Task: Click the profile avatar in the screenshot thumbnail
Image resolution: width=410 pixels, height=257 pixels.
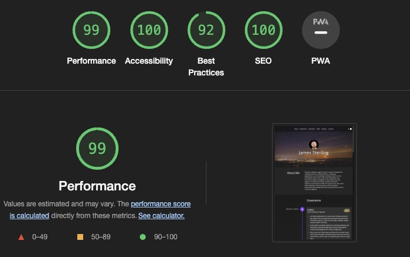Action: tap(314, 144)
